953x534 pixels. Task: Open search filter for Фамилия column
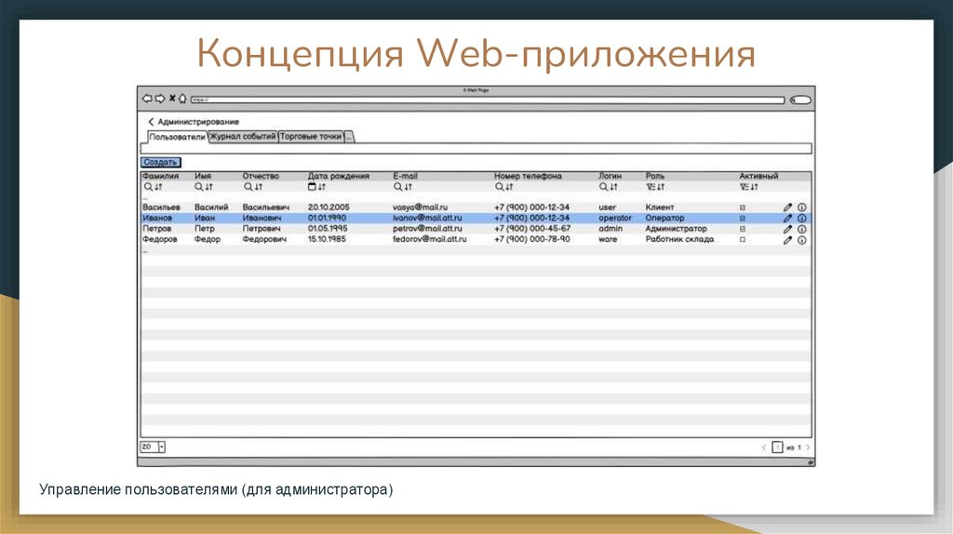point(148,187)
